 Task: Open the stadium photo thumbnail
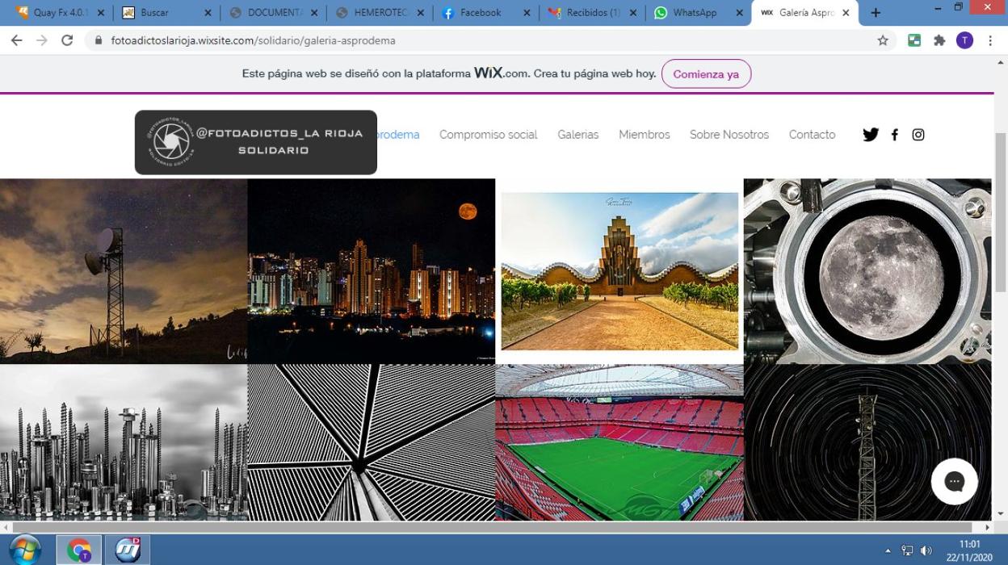coord(619,442)
